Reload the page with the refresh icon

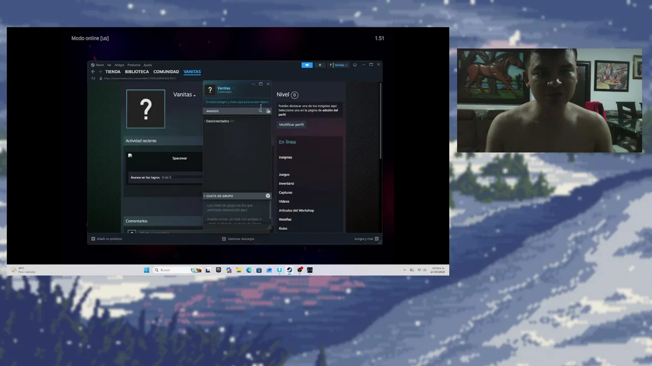tap(93, 78)
